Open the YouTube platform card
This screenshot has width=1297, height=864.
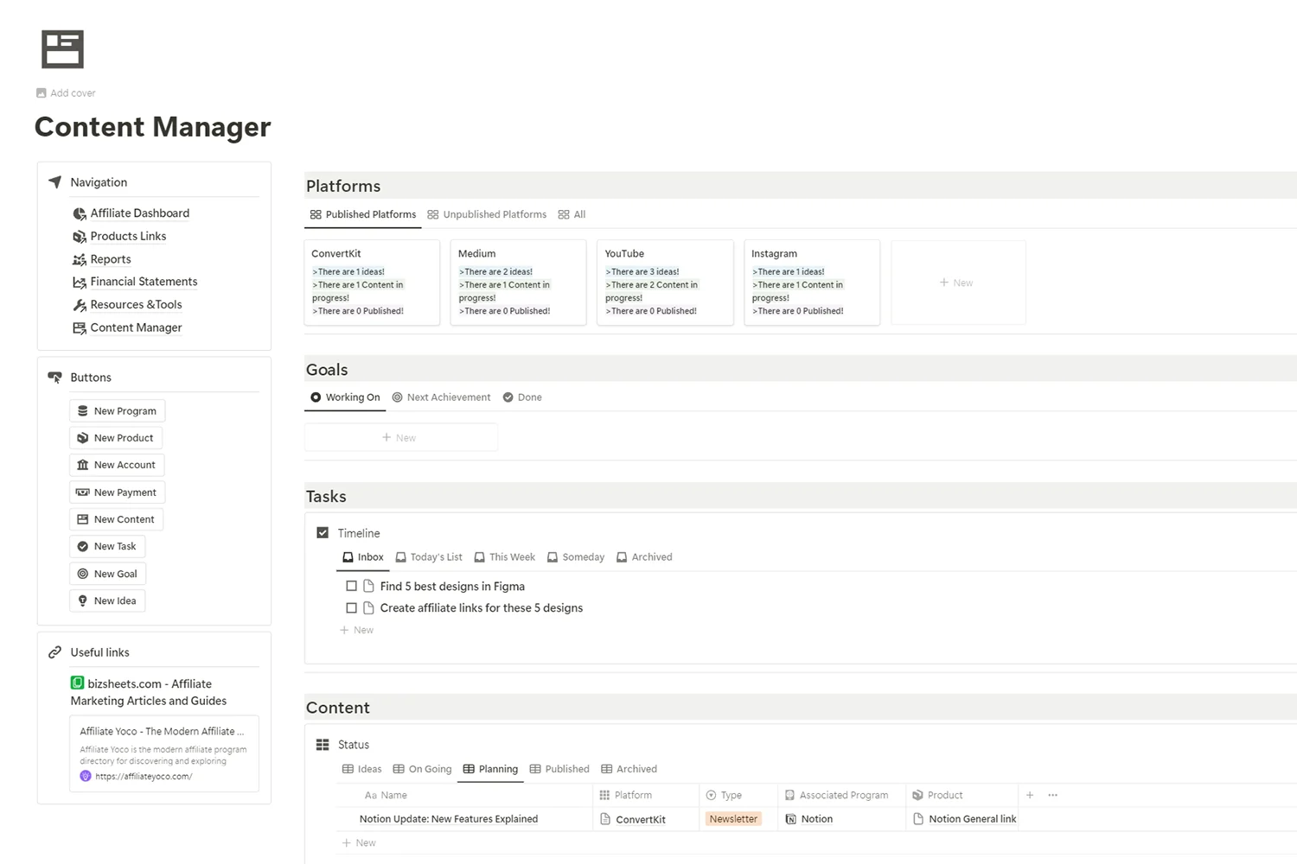(665, 283)
